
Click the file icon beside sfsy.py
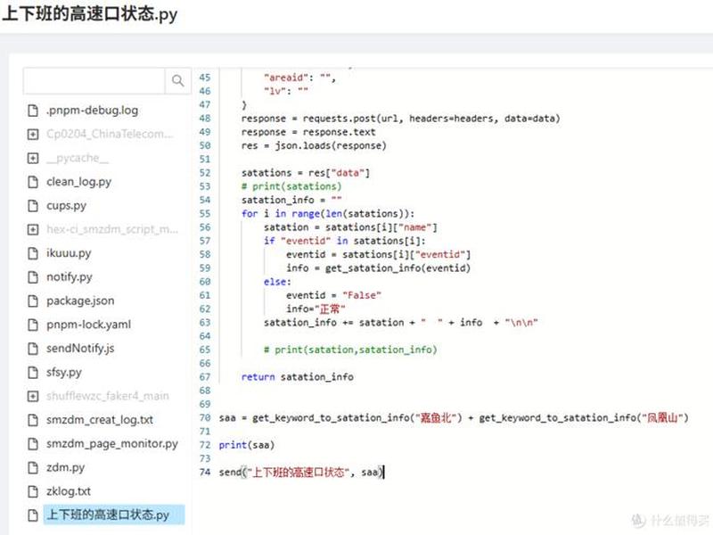pos(33,372)
